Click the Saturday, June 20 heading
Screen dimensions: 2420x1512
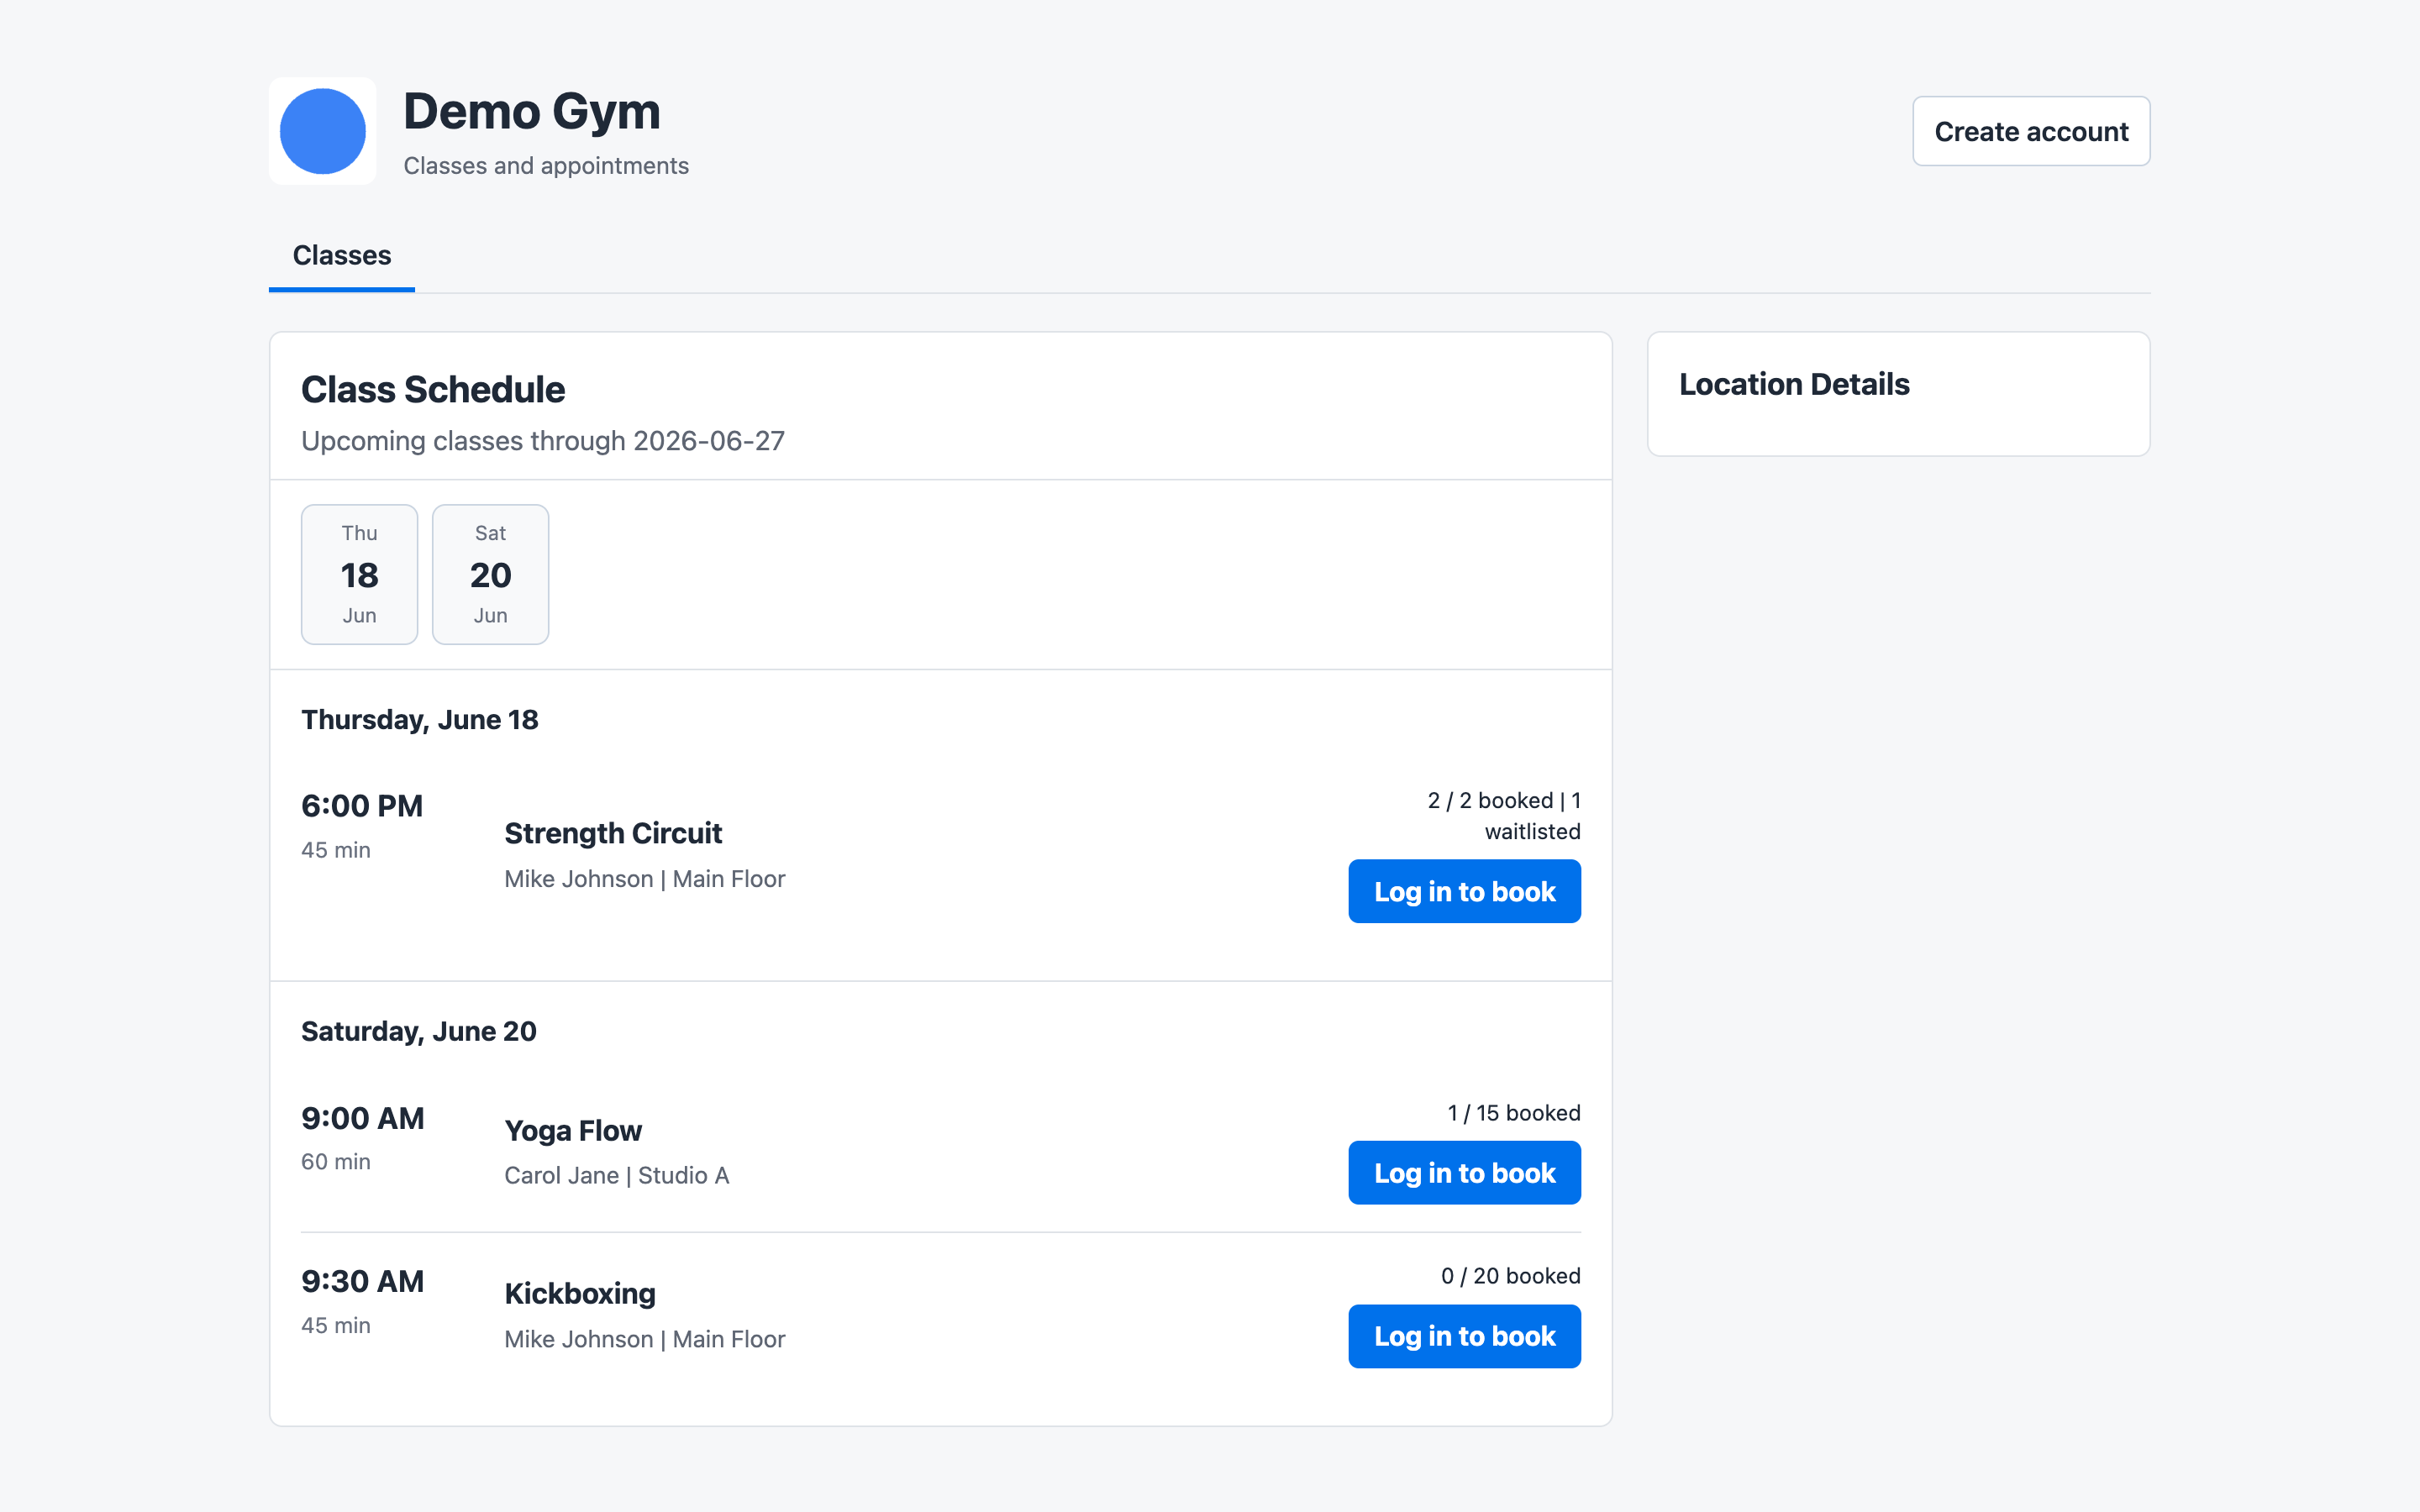pyautogui.click(x=419, y=1032)
